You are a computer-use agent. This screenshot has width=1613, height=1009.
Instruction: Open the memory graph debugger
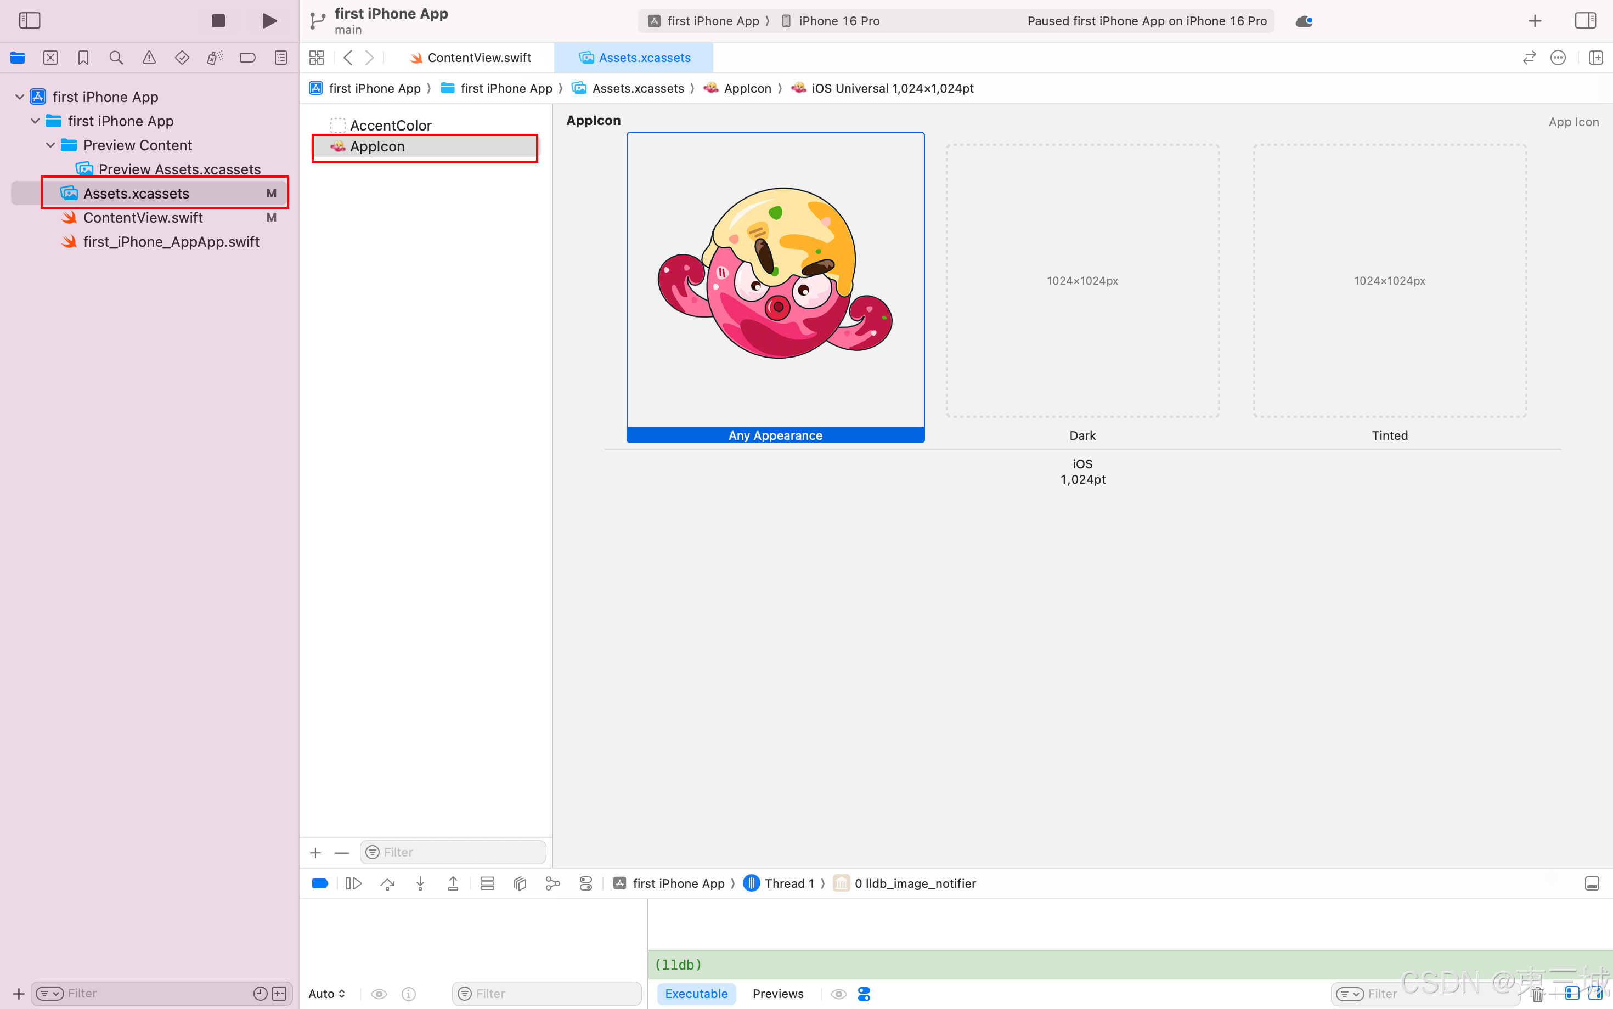553,883
